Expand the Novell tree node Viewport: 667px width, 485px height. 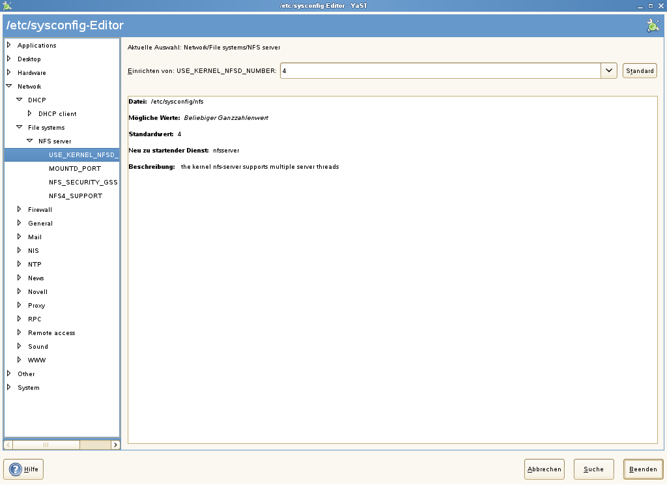[19, 291]
